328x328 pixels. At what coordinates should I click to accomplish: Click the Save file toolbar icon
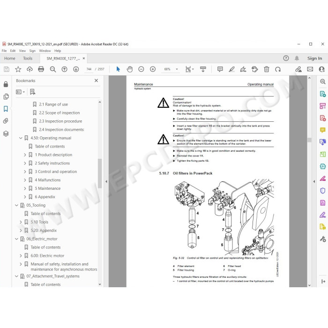pyautogui.click(x=7, y=69)
